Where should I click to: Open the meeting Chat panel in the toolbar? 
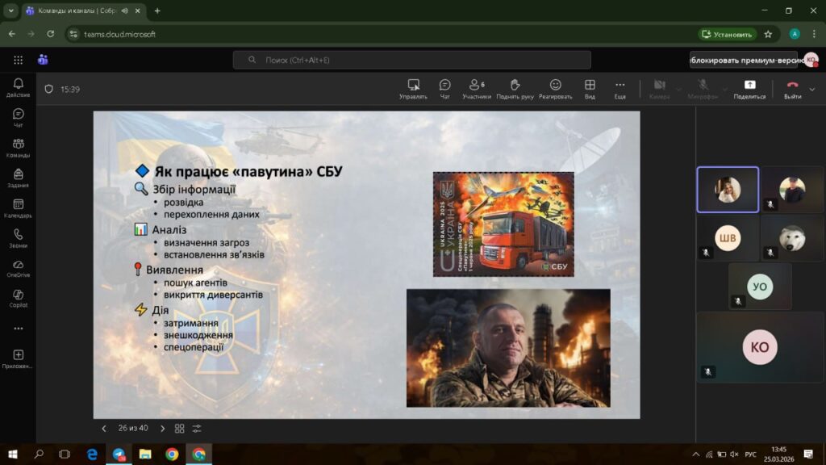(444, 88)
